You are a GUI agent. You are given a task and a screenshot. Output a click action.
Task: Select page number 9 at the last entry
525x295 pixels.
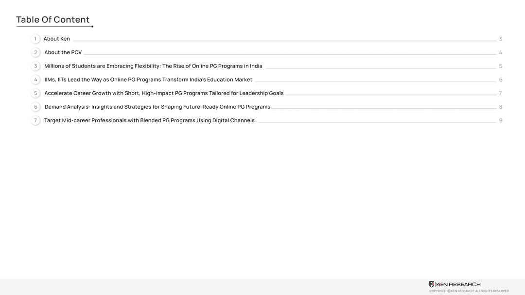pyautogui.click(x=500, y=120)
